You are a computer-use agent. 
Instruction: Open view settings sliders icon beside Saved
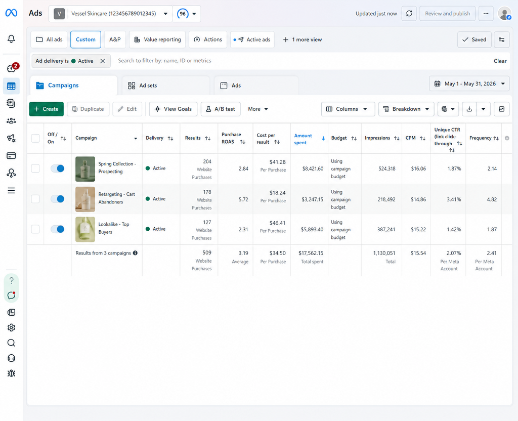click(x=501, y=39)
